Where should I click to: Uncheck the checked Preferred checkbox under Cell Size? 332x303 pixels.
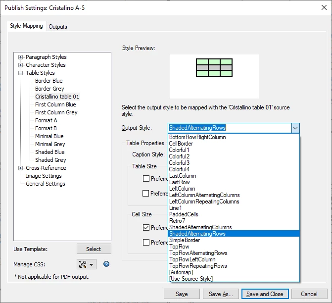(x=146, y=228)
